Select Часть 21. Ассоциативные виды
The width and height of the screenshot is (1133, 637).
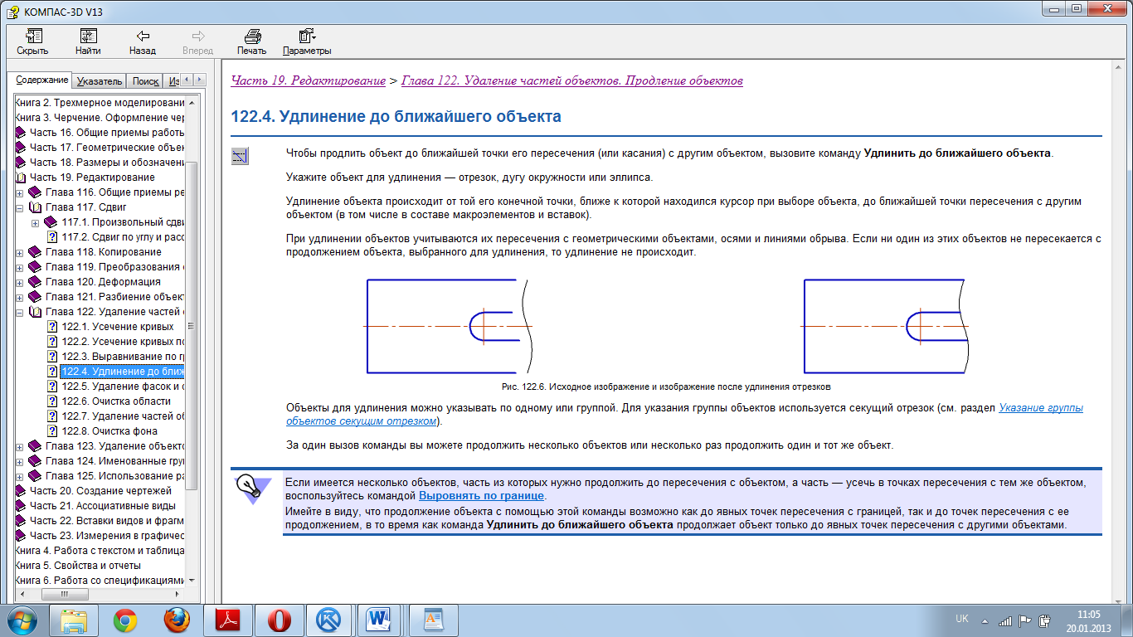point(101,506)
